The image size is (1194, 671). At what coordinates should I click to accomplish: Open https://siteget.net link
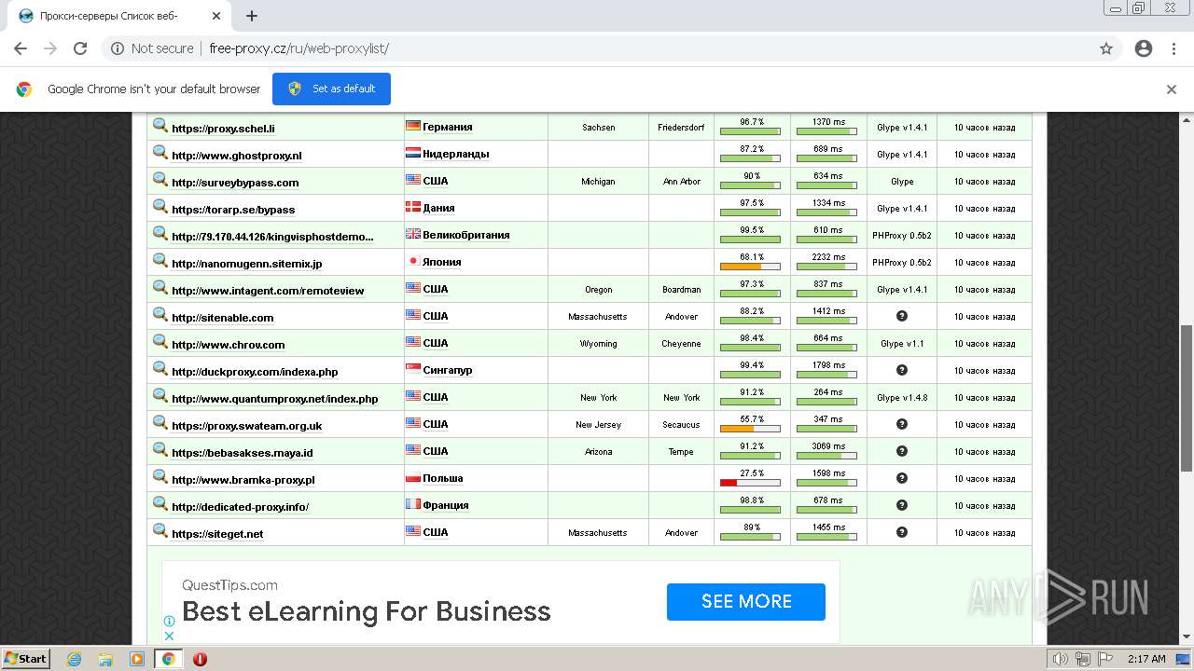217,534
